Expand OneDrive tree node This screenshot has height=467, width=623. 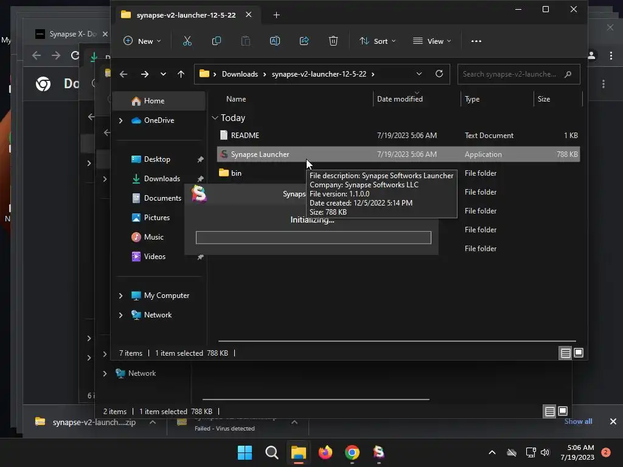121,120
